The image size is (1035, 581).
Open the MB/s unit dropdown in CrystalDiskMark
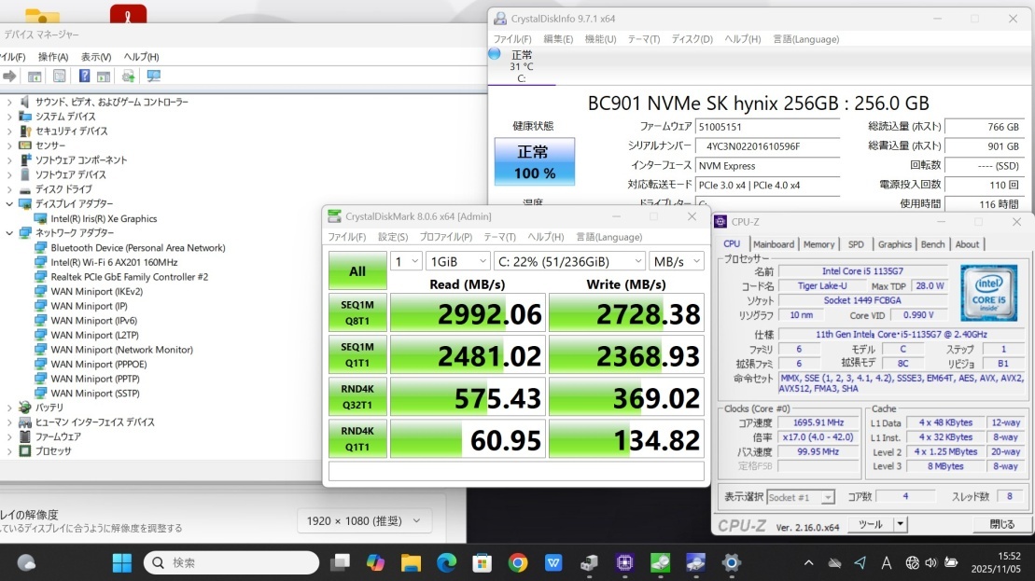coord(678,262)
